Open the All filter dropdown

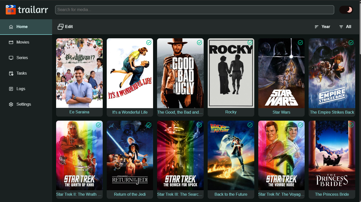tap(345, 27)
